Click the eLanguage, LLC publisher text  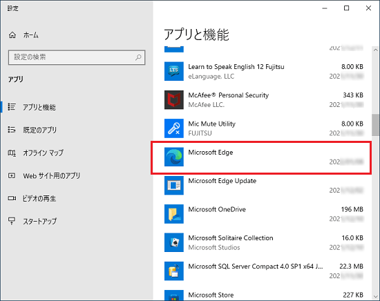click(211, 76)
